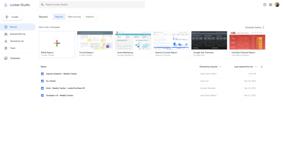Viewport: 283px width, 161px height.
Task: Click the 3:54 PM timestamp
Action: pos(252,74)
